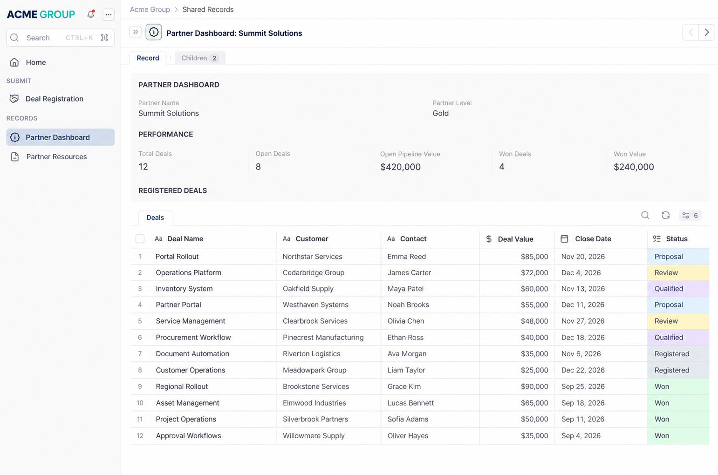
Task: Click the Home icon in sidebar
Action: coord(14,62)
